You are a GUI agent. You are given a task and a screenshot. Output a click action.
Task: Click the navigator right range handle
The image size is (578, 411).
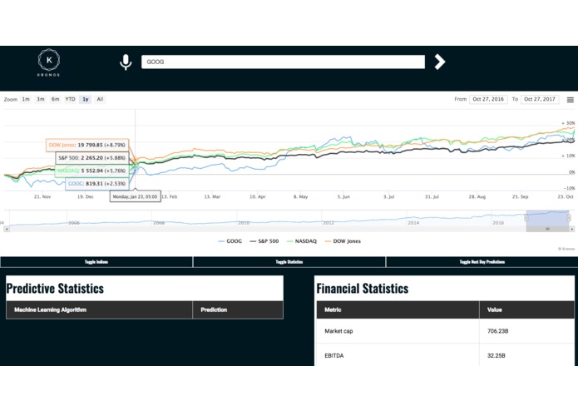click(569, 218)
